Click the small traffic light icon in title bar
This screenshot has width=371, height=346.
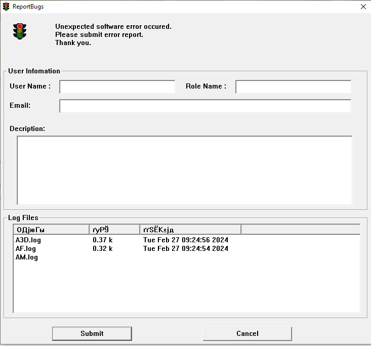pos(6,7)
